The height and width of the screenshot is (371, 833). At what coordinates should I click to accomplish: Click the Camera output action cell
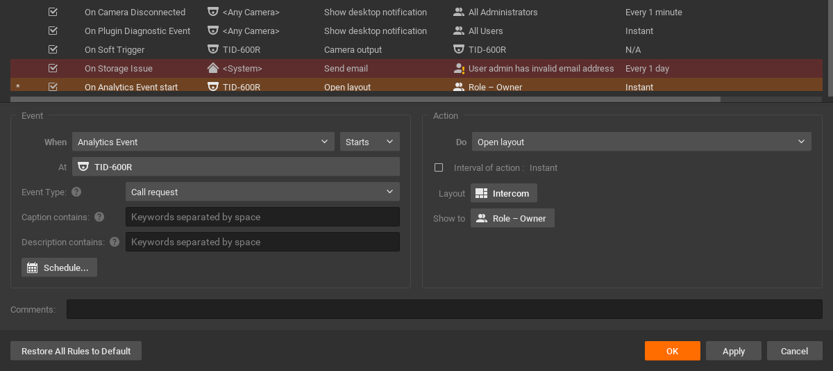(x=353, y=49)
